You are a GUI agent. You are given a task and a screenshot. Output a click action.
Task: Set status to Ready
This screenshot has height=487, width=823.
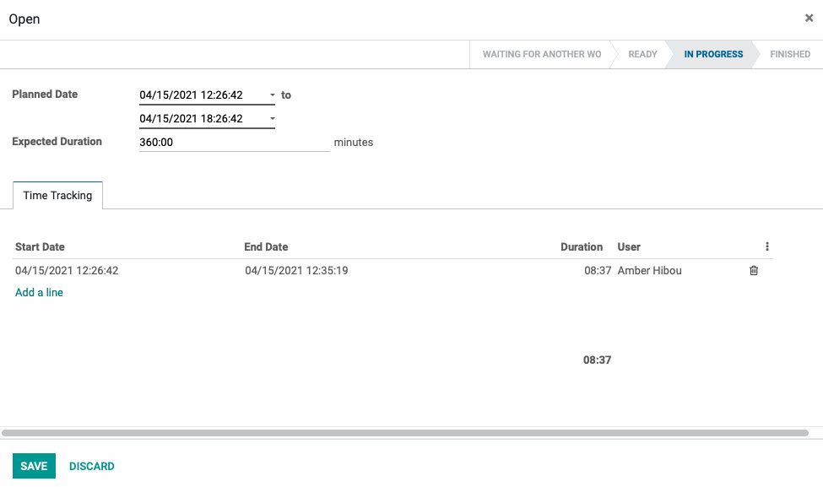642,54
